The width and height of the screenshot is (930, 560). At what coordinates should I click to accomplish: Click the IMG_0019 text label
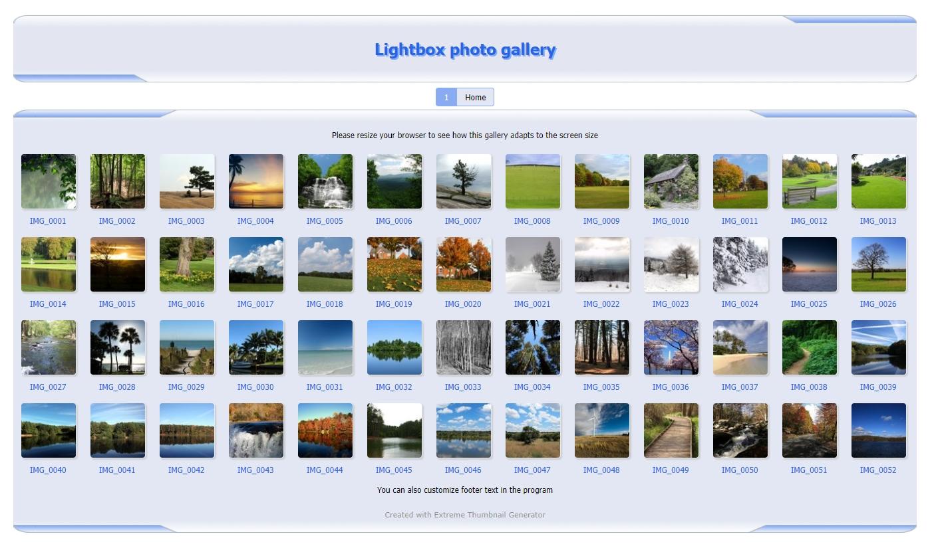(394, 304)
